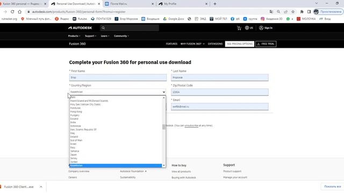Open the page zoom magnifier in address bar
The width and height of the screenshot is (344, 193).
click(278, 12)
